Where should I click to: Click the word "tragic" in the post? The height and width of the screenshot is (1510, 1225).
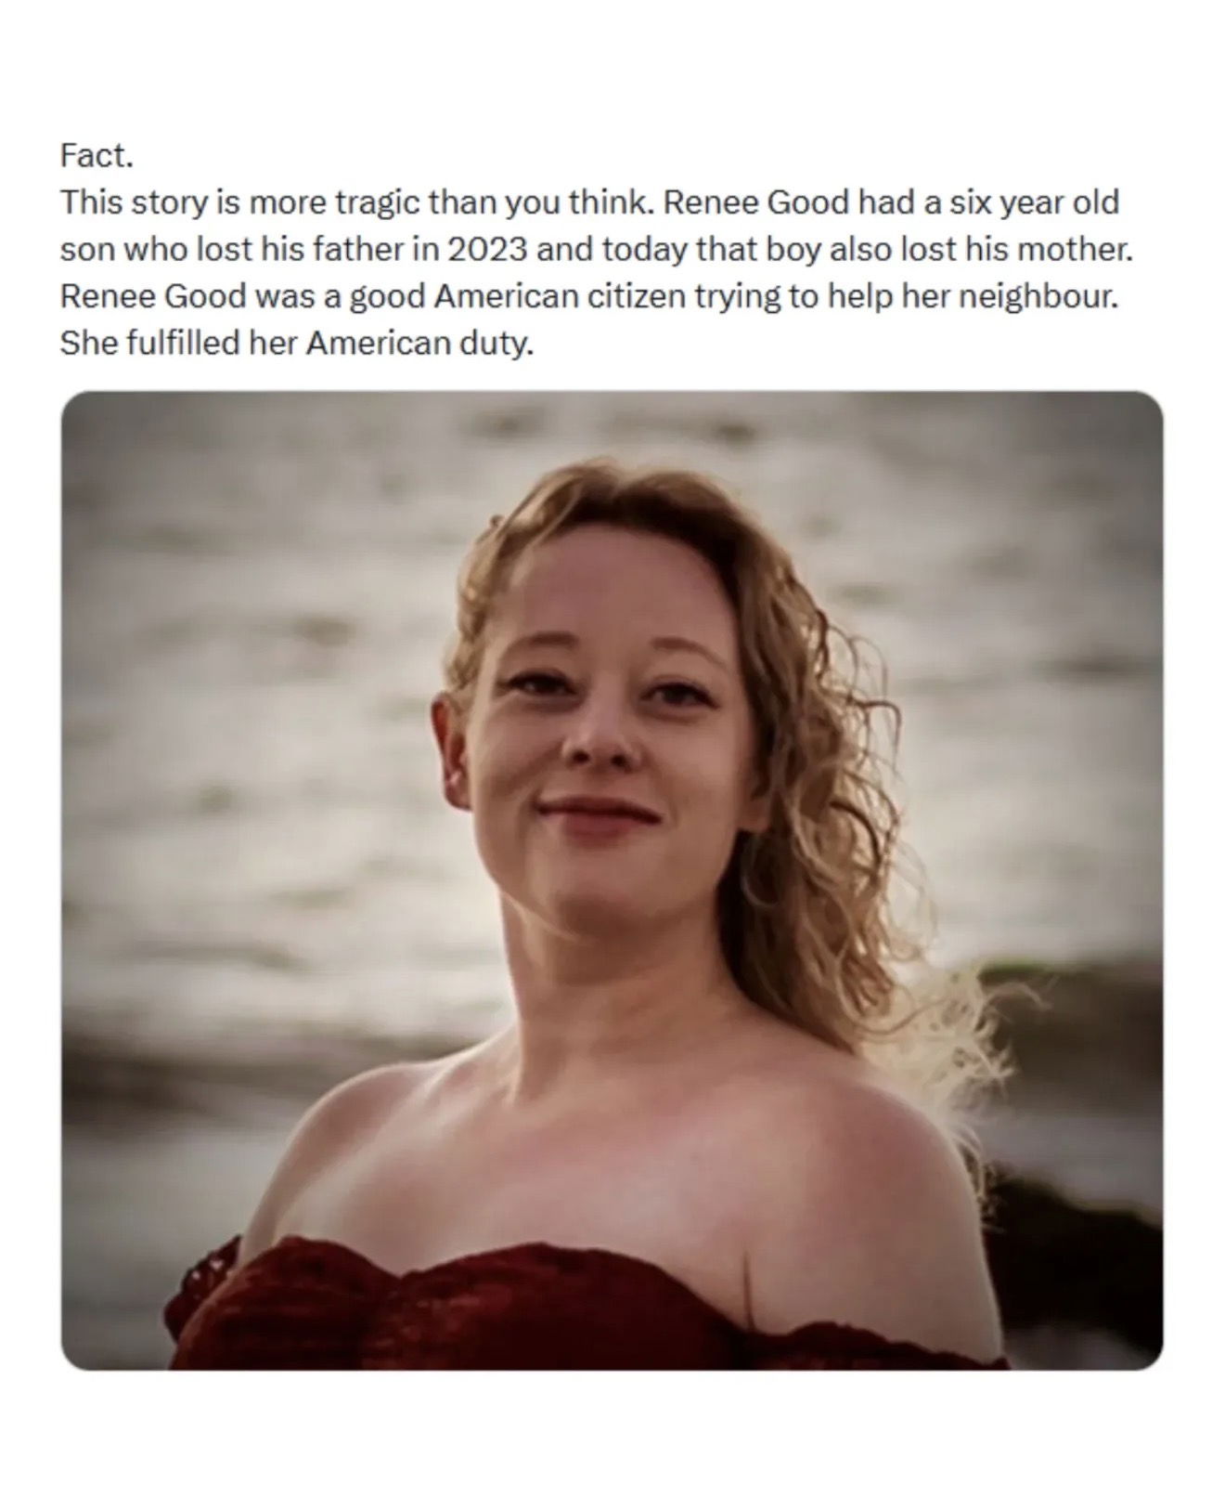377,202
